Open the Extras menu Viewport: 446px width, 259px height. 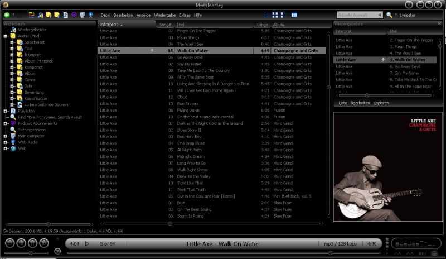(x=185, y=15)
